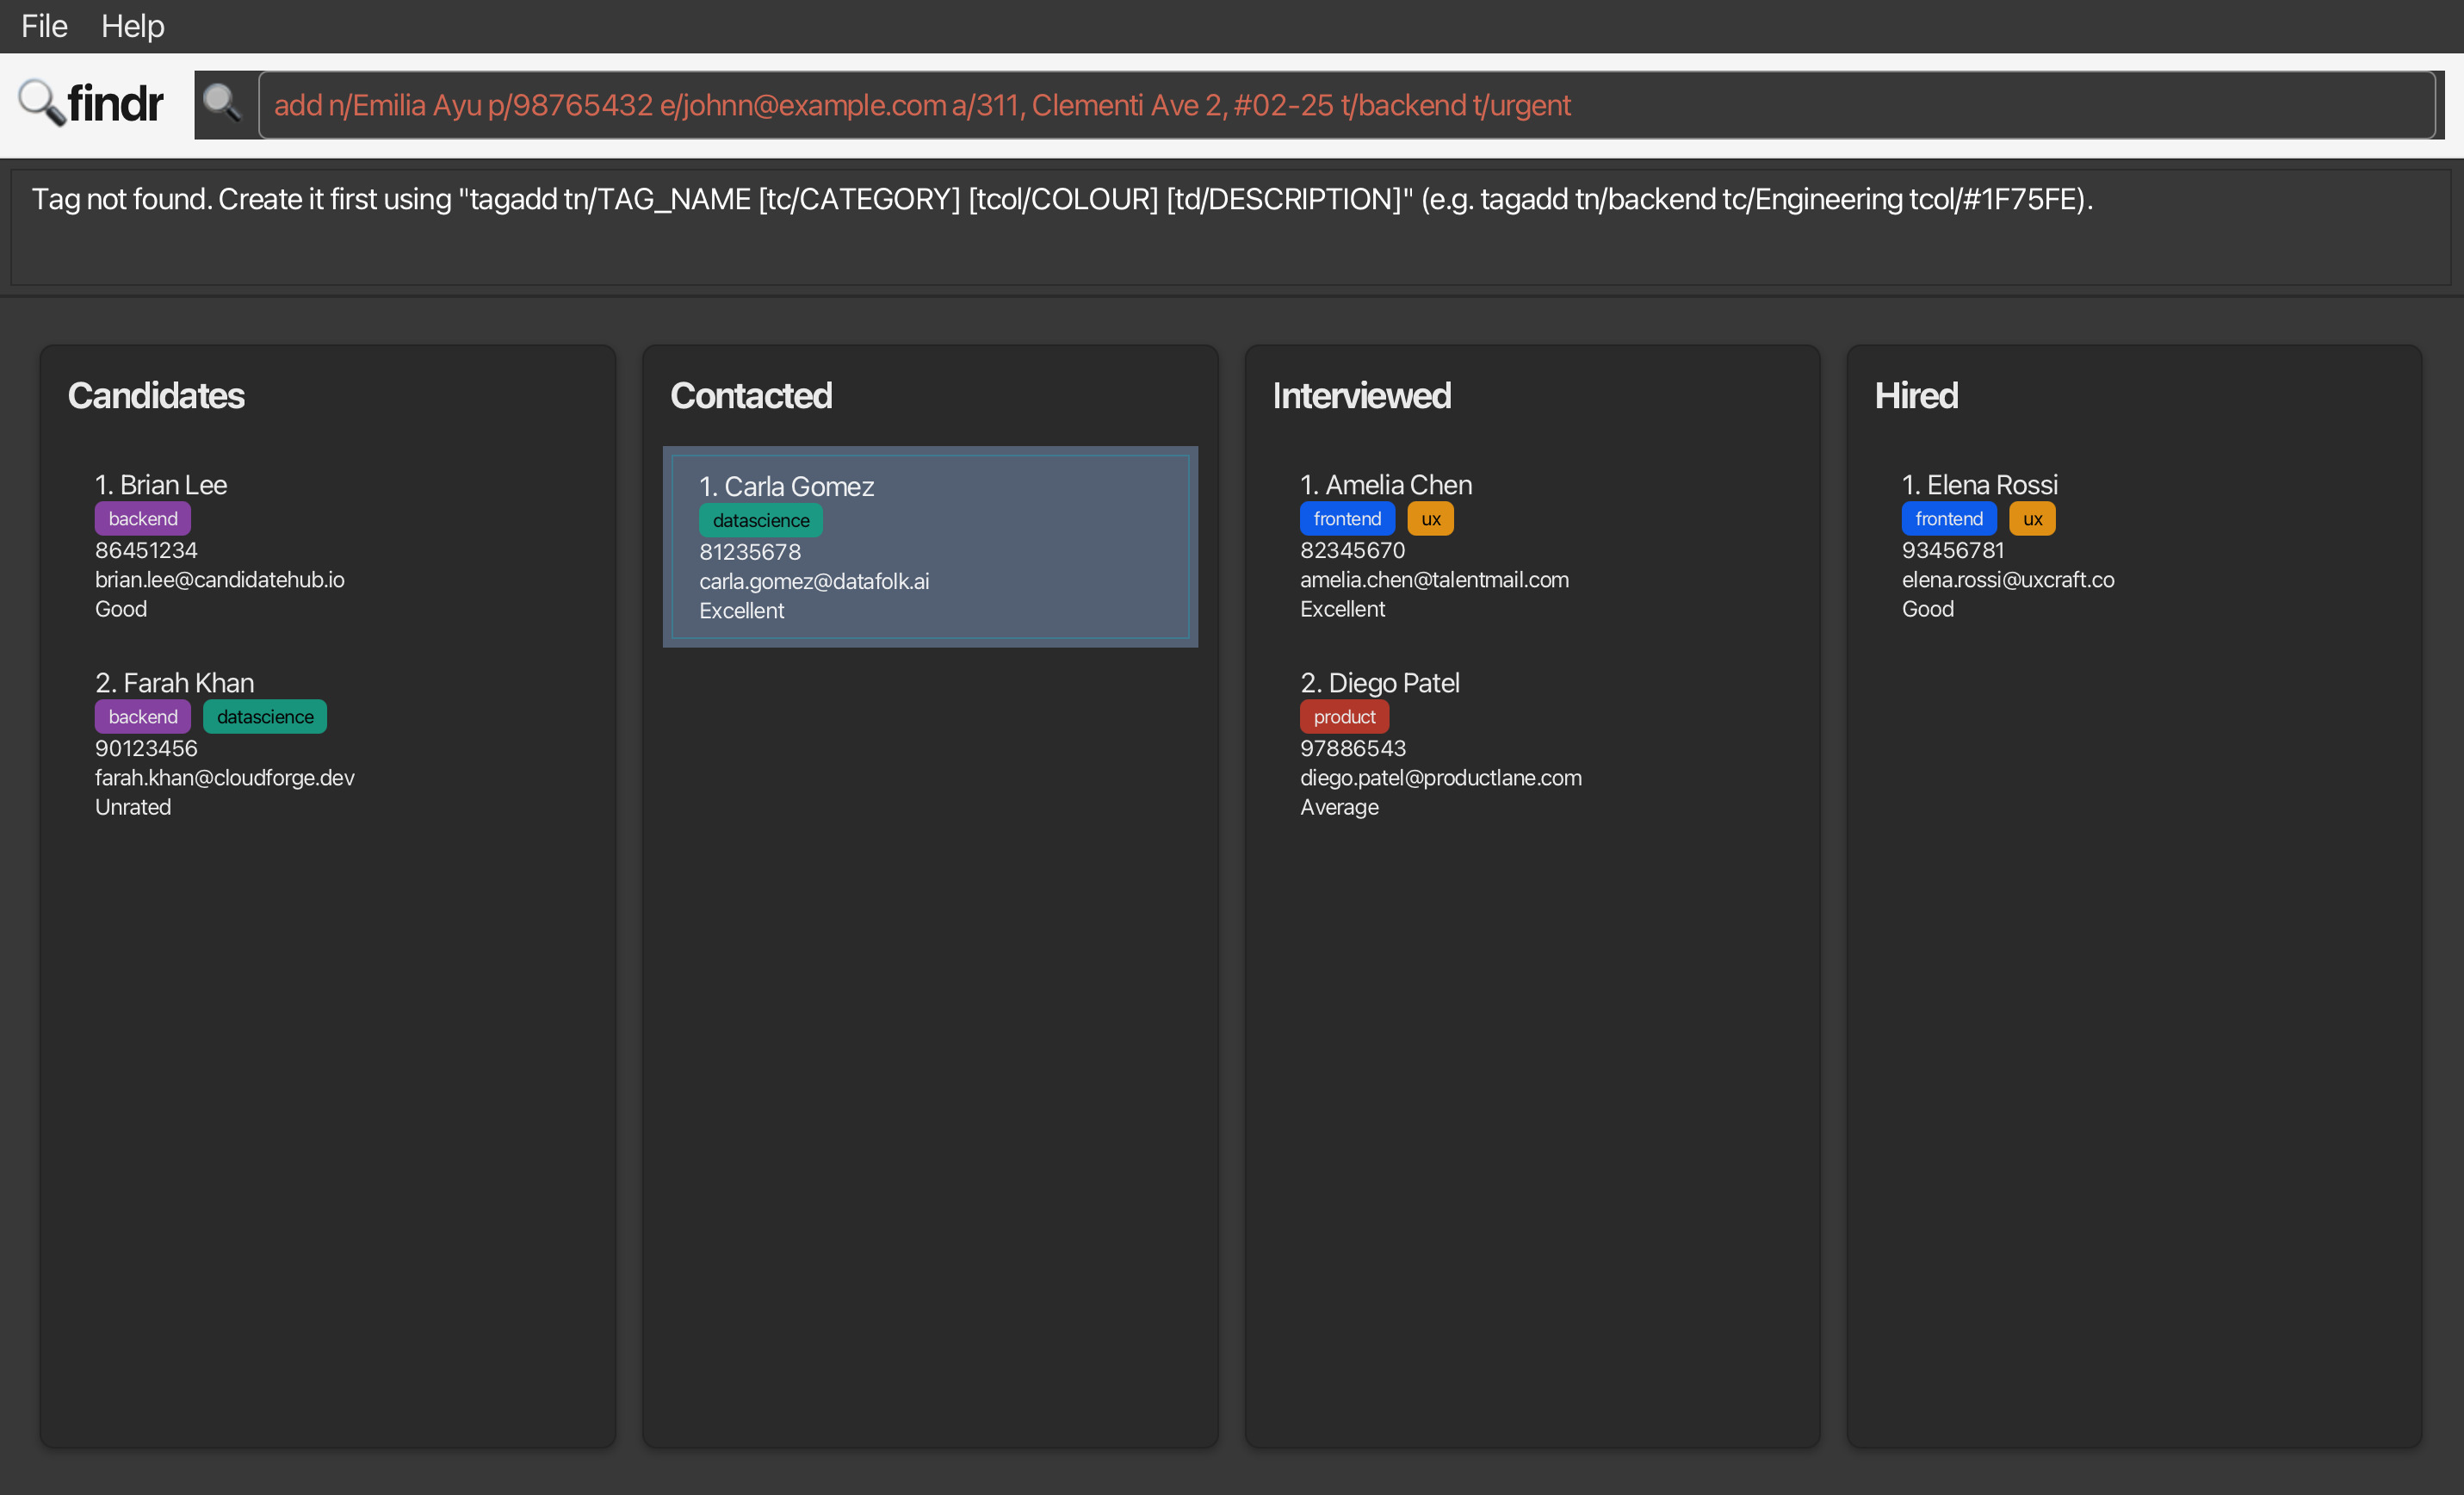Click the search icon beside command box
Viewport: 2464px width, 1495px height.
pos(222,103)
